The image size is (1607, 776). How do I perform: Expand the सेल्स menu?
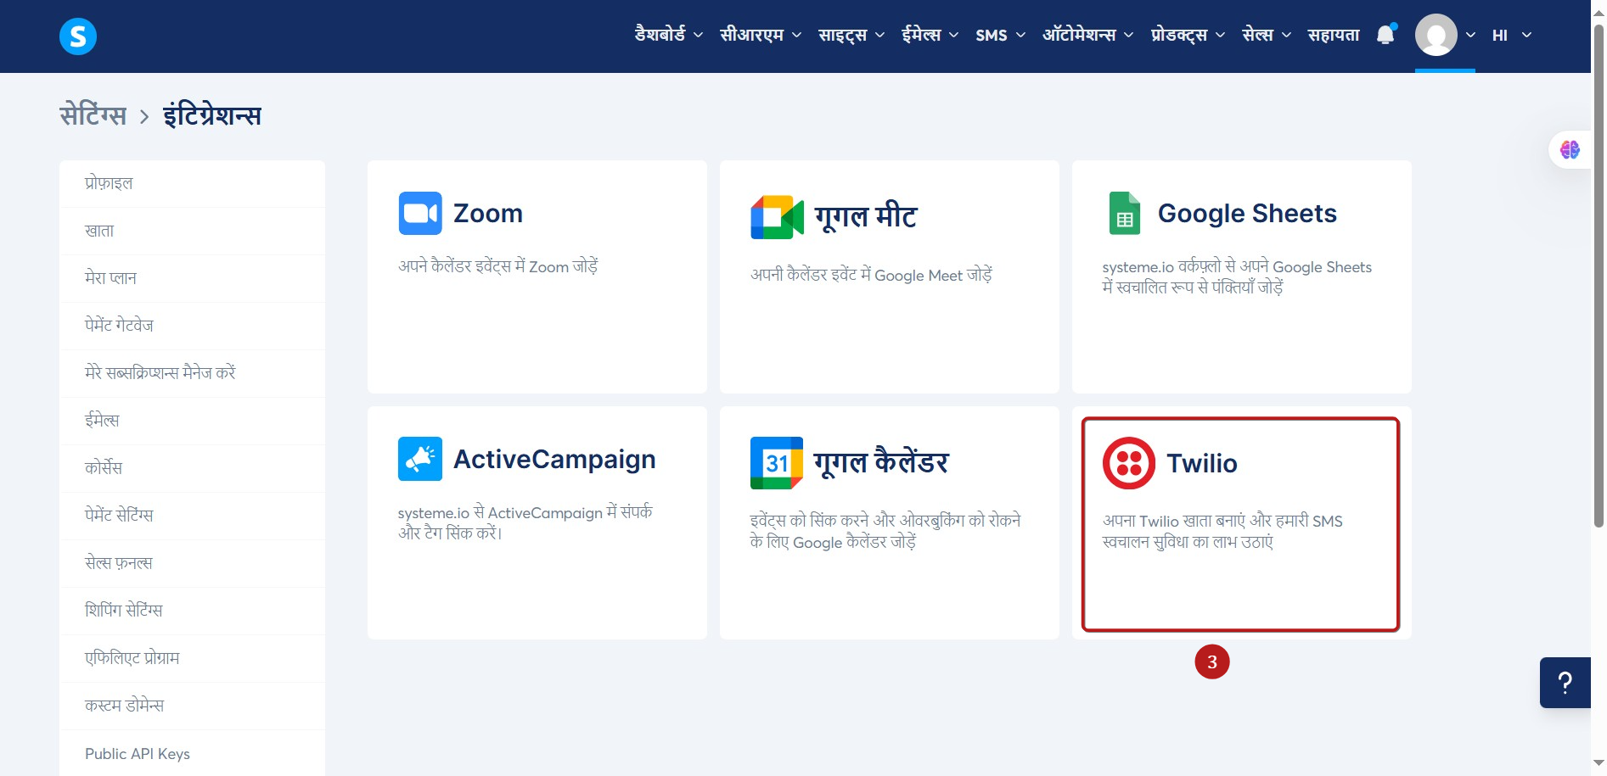(1267, 35)
